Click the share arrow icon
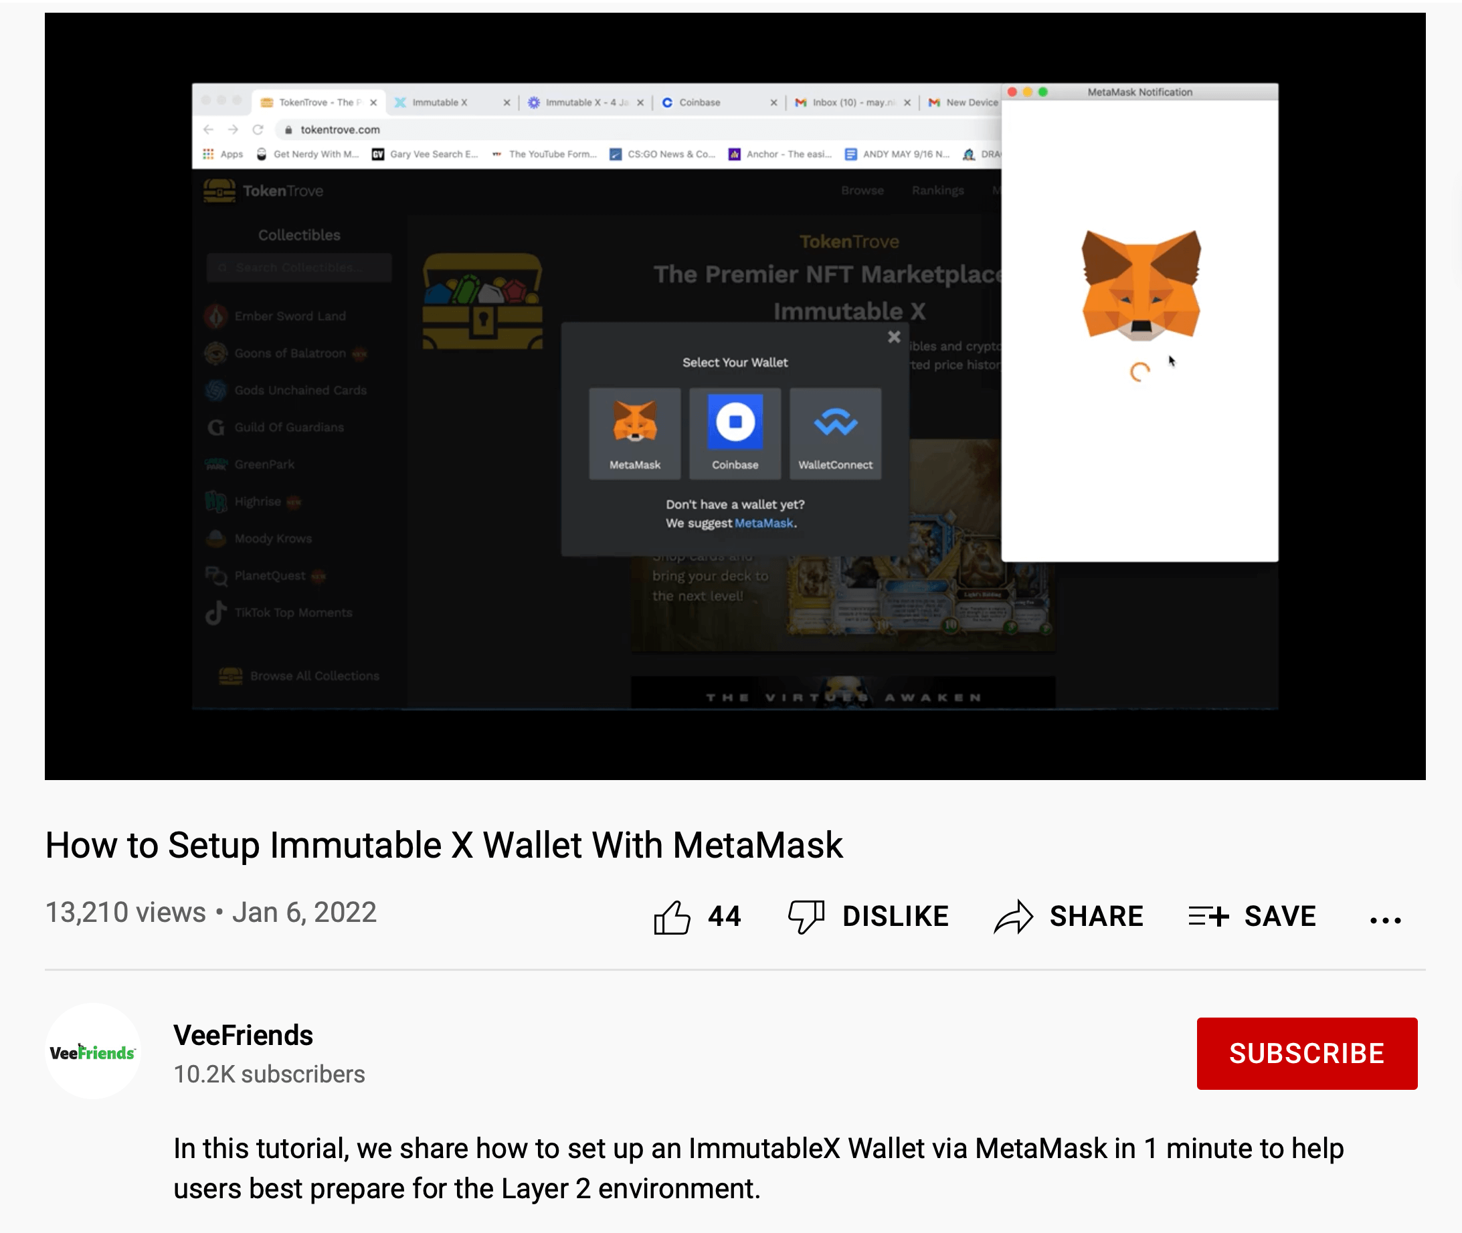The width and height of the screenshot is (1462, 1233). (1013, 917)
